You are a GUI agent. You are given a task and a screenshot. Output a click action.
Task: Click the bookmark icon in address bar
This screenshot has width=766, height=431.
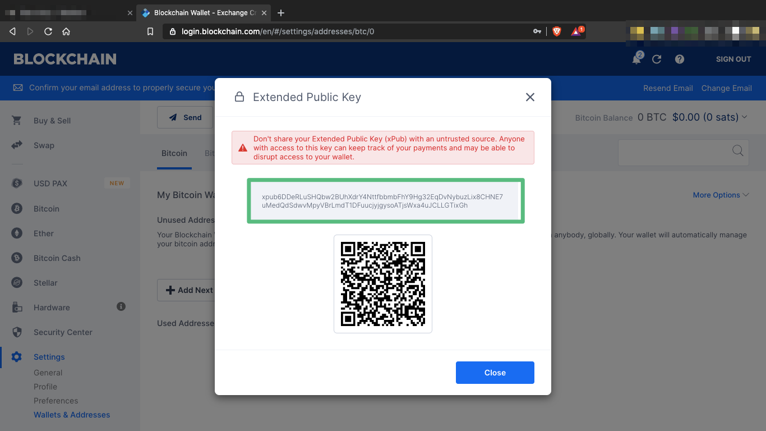150,31
